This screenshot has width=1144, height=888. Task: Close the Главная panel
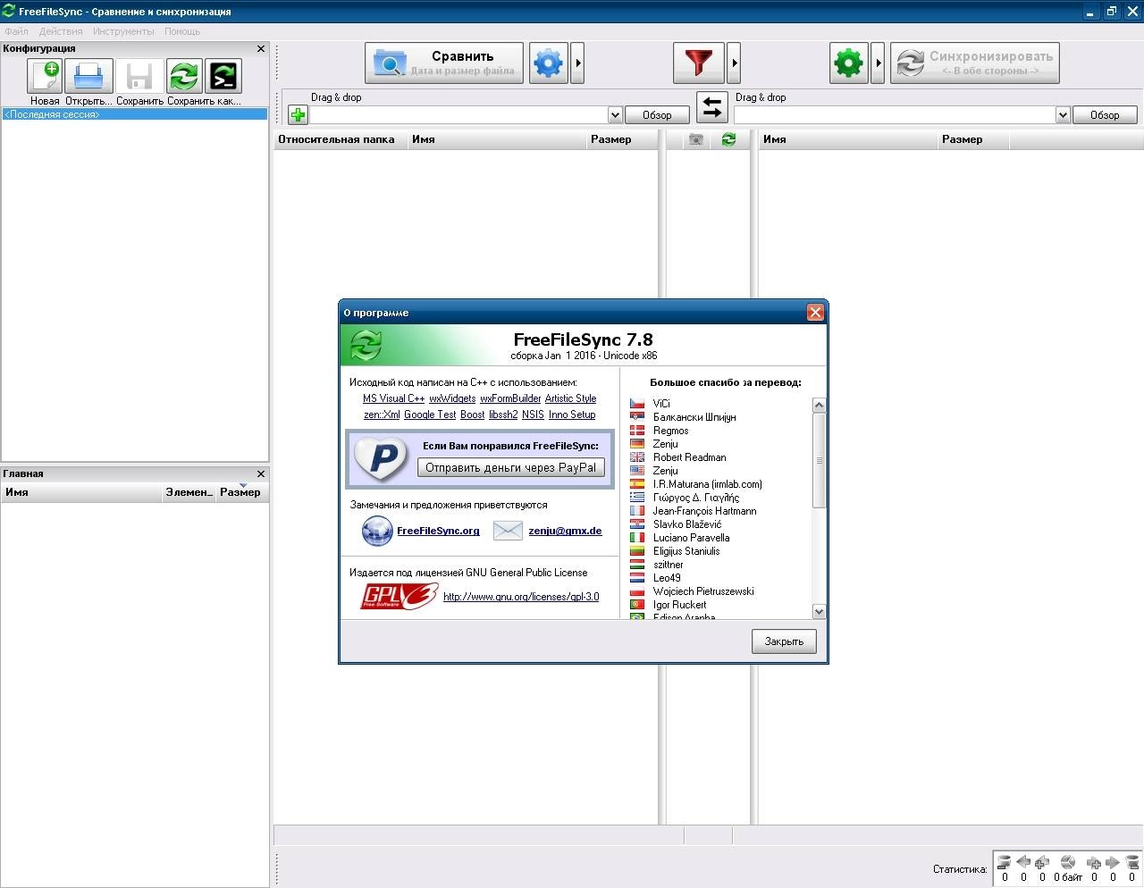[261, 473]
